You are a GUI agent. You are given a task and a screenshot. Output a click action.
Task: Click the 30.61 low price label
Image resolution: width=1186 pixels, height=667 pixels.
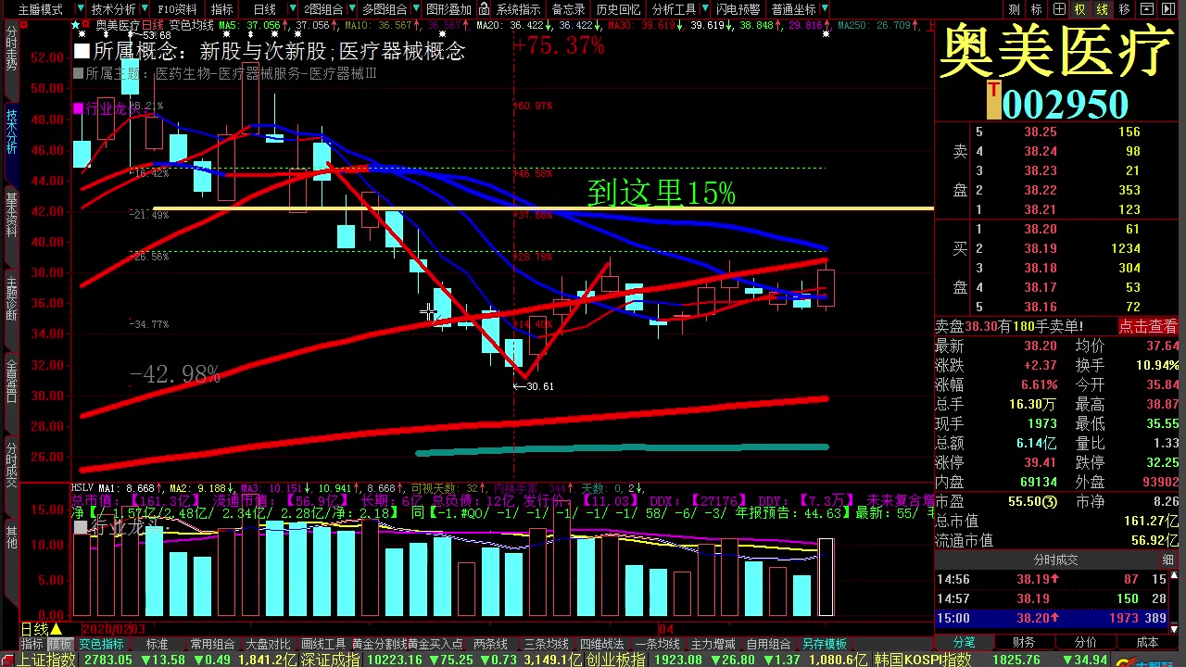pyautogui.click(x=538, y=386)
